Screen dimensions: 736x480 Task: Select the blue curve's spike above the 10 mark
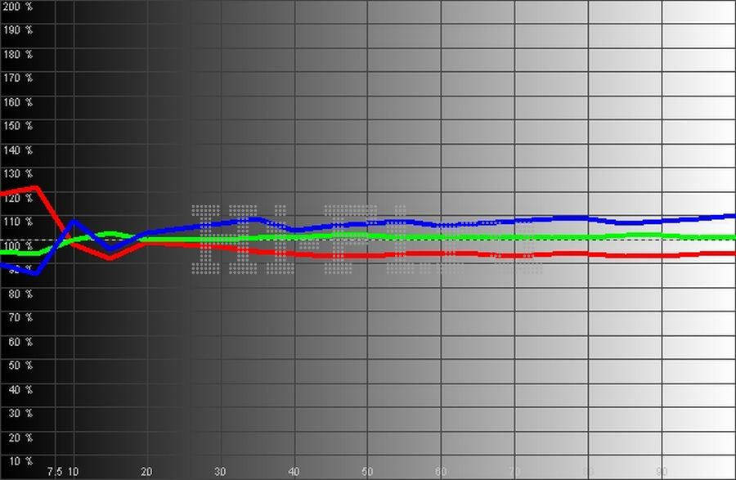74,222
